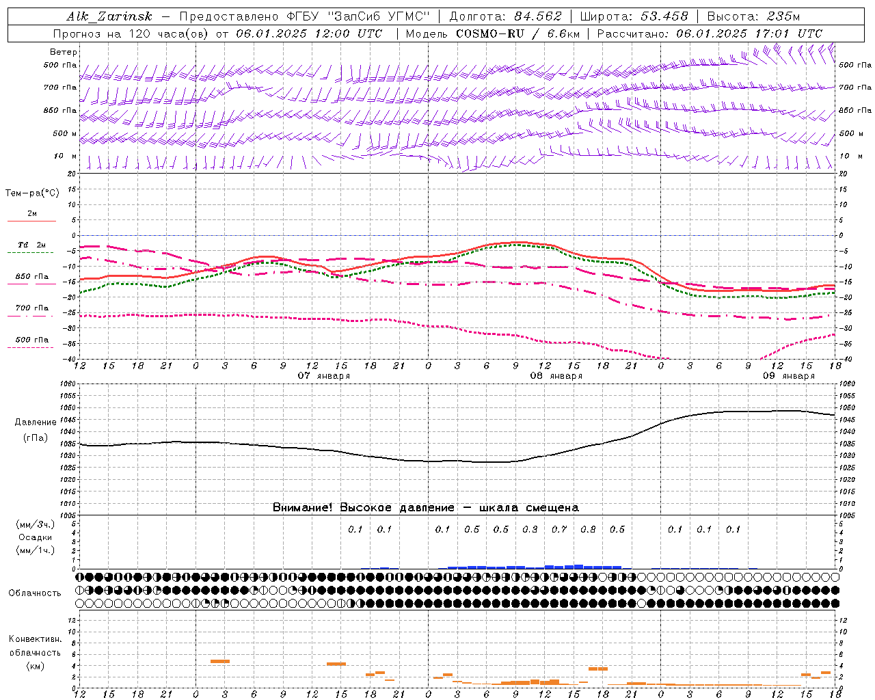The image size is (875, 700).
Task: Click the dotted line sample under 500 гПа legend
Action: pyautogui.click(x=31, y=347)
